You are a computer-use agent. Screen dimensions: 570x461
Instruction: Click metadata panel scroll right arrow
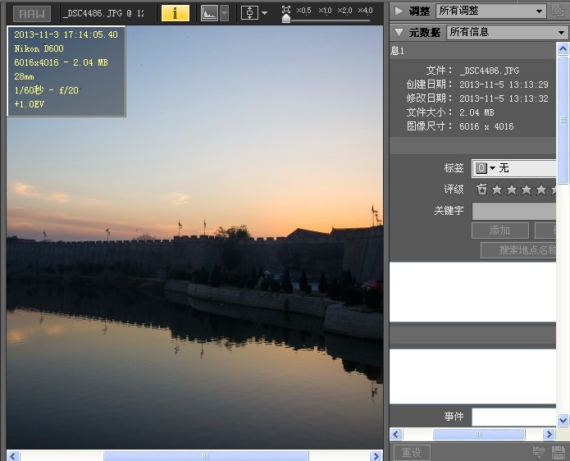click(x=549, y=434)
